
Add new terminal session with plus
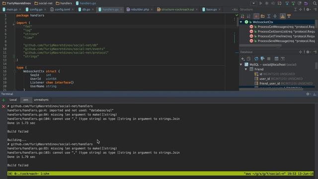3,100
